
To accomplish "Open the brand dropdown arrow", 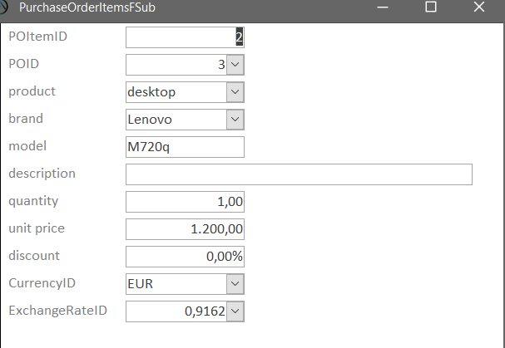I will click(235, 120).
